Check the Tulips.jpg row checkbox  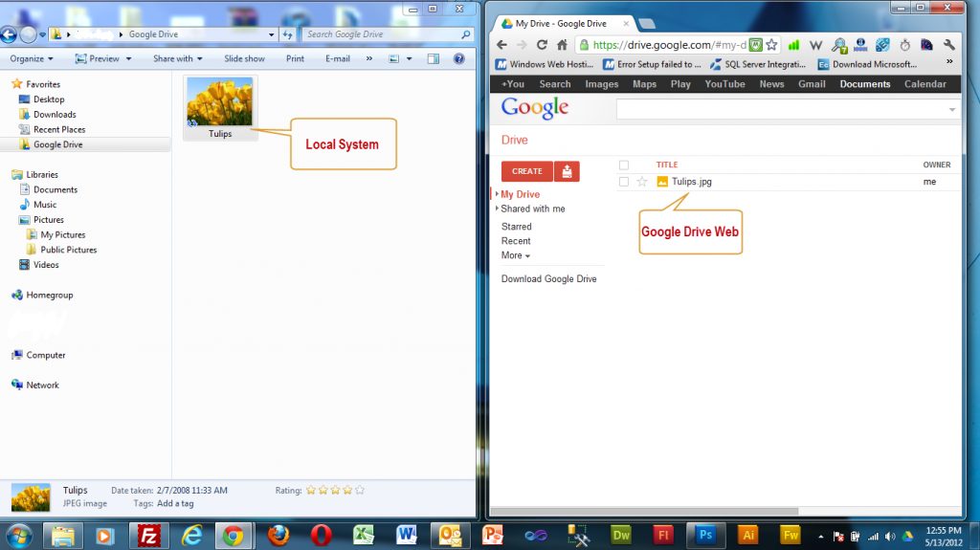pos(624,182)
